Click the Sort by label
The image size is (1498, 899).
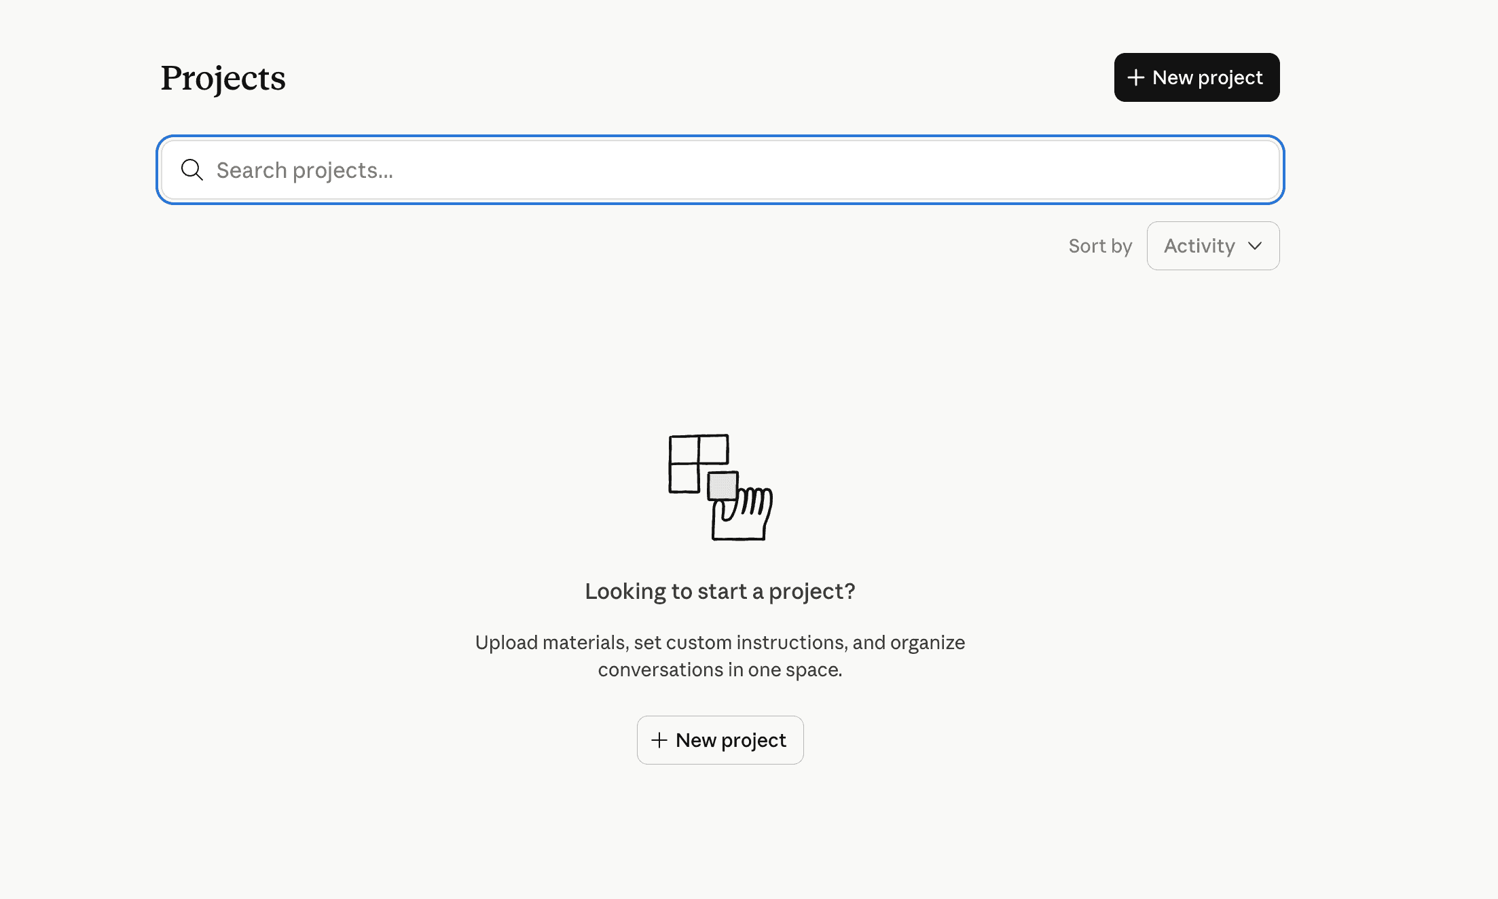coord(1100,246)
